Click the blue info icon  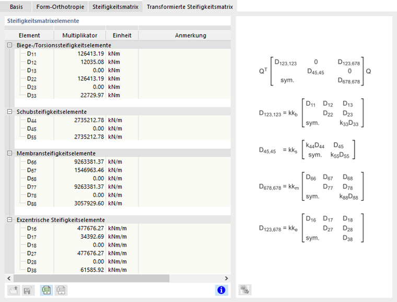[221, 290]
